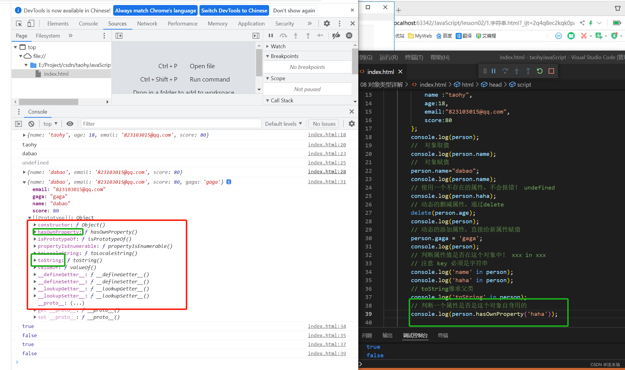
Task: Open the Application tab
Action: [x=251, y=23]
